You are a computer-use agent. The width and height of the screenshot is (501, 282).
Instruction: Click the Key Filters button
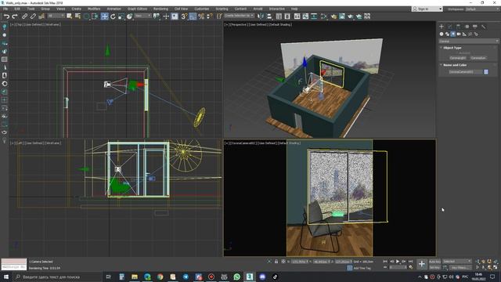460,267
